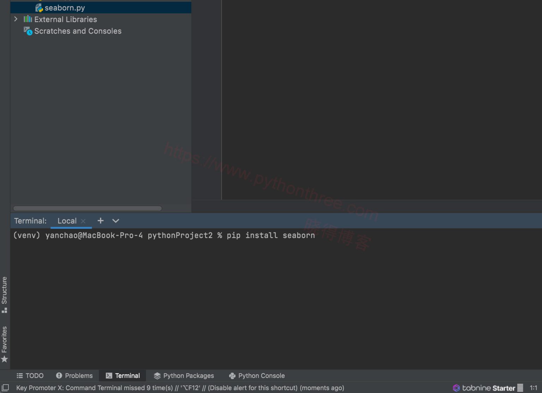Click the Scratches and Consoles icon

(x=28, y=31)
